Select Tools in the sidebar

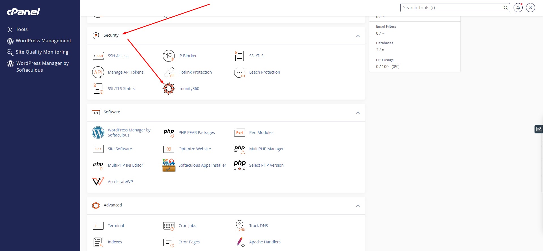(x=21, y=29)
